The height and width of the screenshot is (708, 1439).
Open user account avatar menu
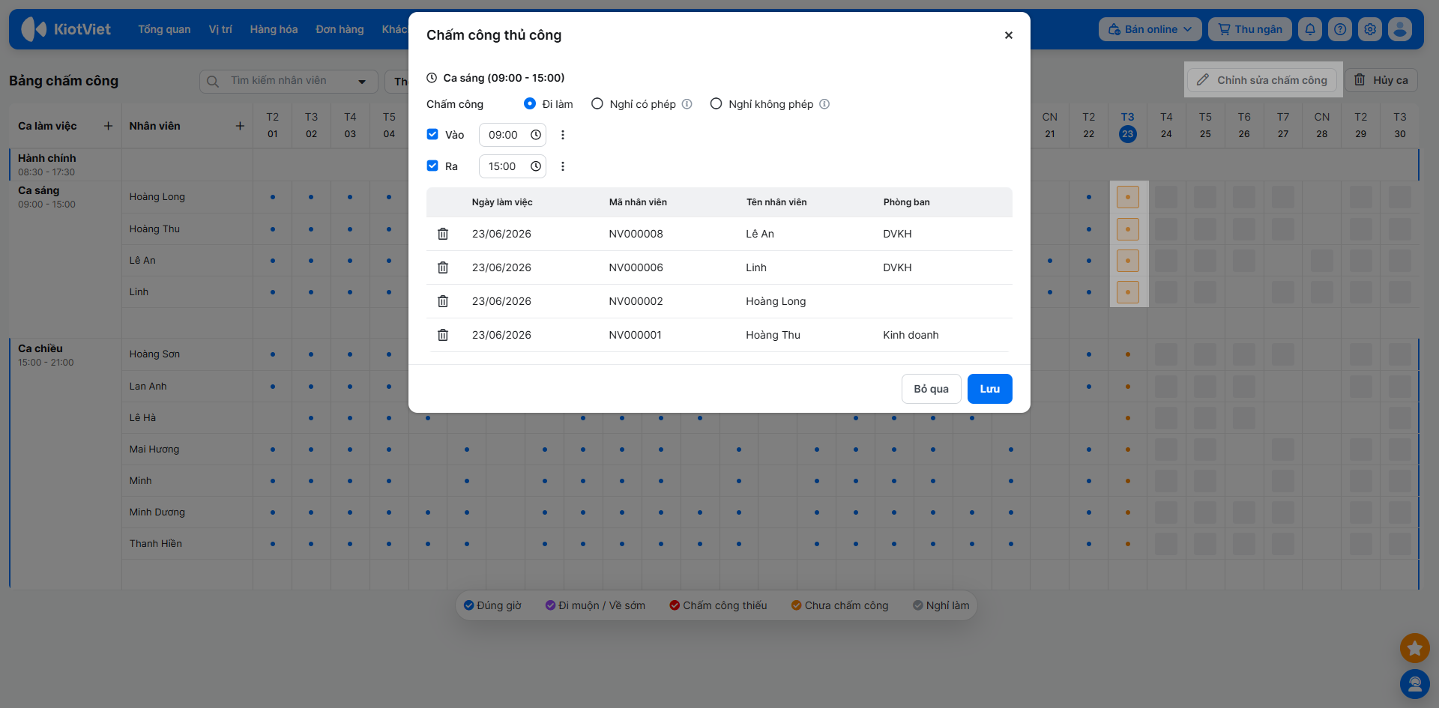pos(1400,29)
